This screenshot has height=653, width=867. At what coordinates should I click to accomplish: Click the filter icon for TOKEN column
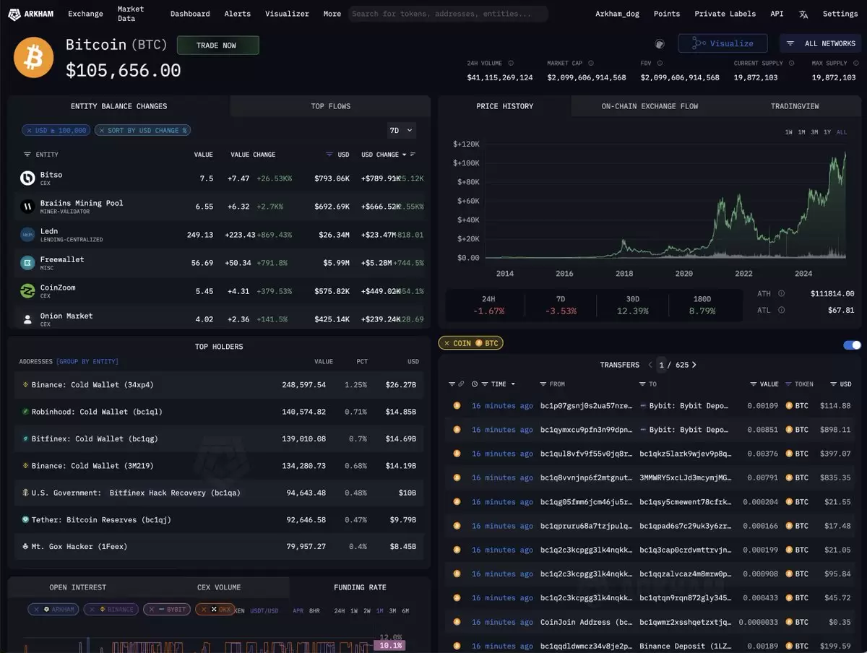tap(789, 384)
